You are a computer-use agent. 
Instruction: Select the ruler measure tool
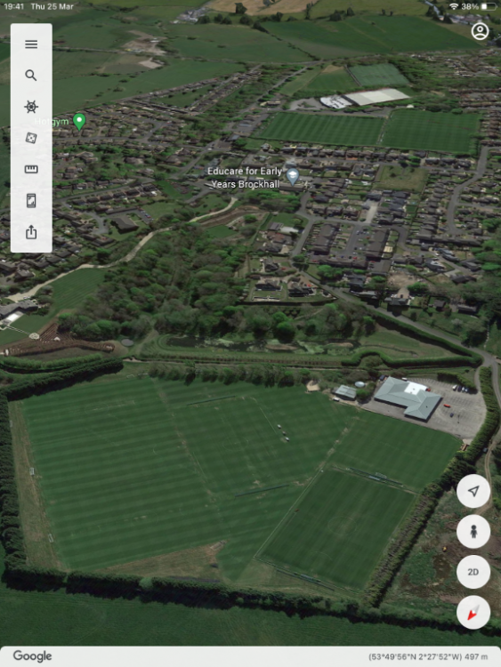click(31, 169)
